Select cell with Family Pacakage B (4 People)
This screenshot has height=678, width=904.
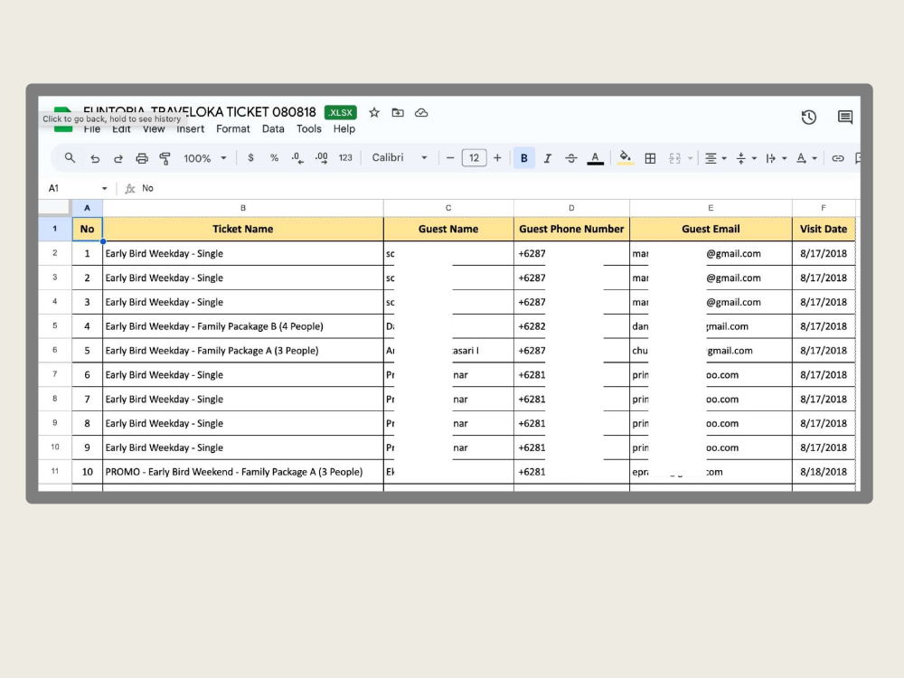click(x=242, y=326)
